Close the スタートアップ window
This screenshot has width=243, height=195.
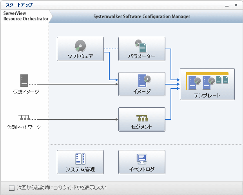(x=236, y=5)
